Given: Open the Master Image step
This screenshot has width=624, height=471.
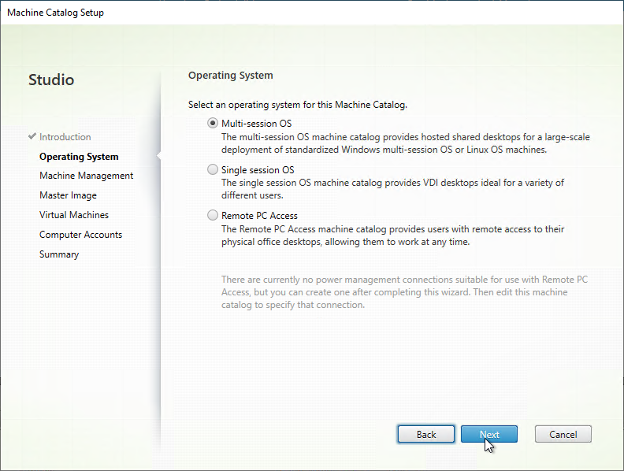Looking at the screenshot, I should (x=68, y=195).
